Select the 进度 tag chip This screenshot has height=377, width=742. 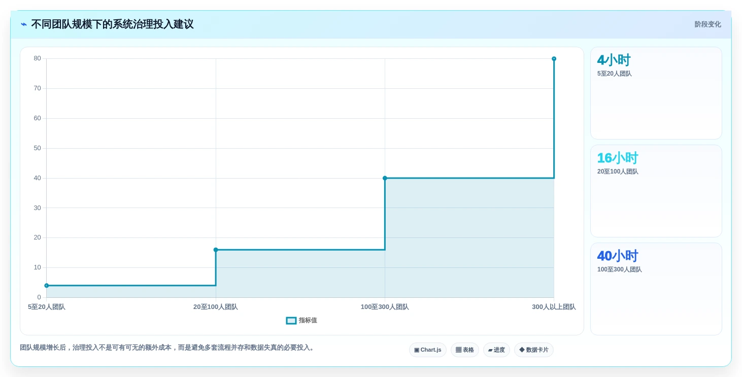pos(496,350)
